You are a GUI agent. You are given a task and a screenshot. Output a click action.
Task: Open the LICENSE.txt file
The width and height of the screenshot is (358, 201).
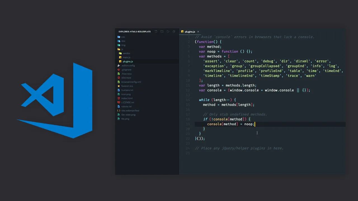tap(128, 102)
